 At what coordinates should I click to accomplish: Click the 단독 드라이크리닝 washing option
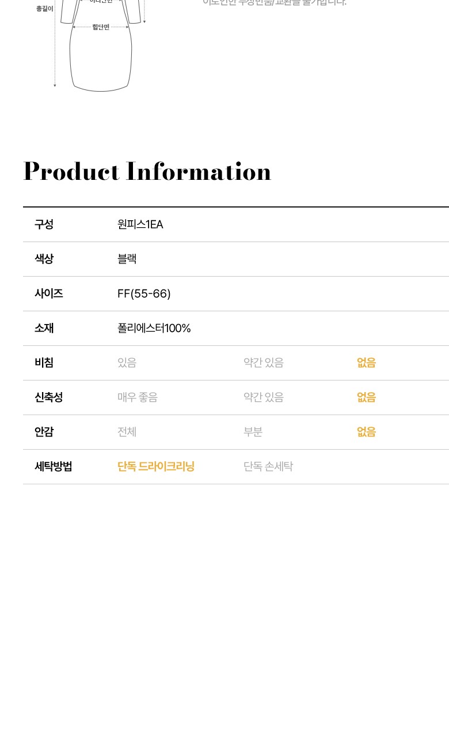click(156, 466)
